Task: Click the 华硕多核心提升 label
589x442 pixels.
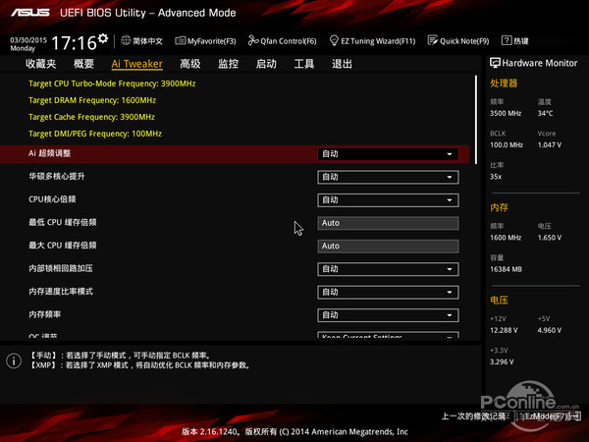Action: (57, 176)
